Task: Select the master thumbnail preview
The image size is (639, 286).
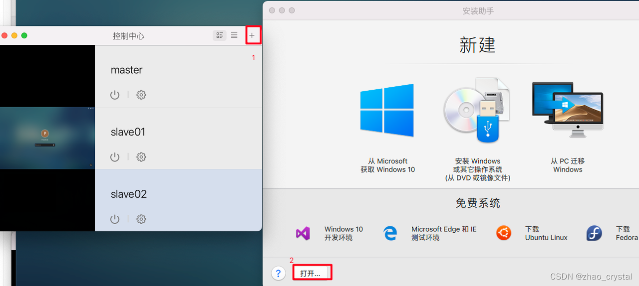Action: [x=47, y=76]
